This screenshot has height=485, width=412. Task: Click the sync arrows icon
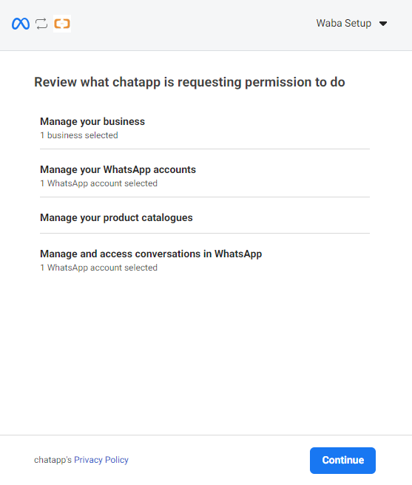[41, 24]
